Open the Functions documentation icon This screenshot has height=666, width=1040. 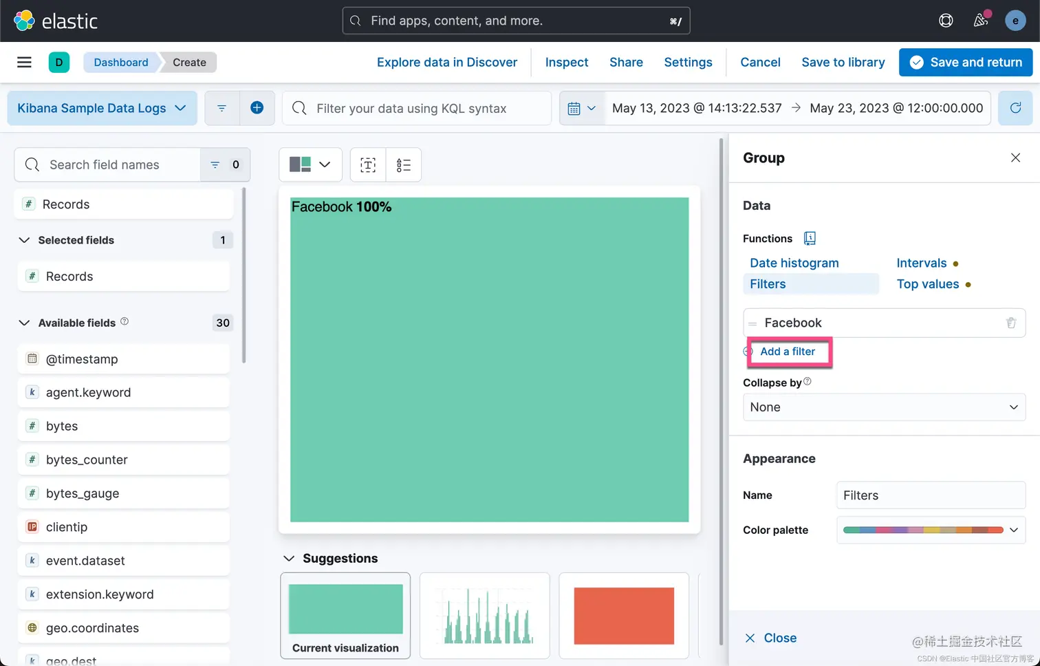click(810, 238)
